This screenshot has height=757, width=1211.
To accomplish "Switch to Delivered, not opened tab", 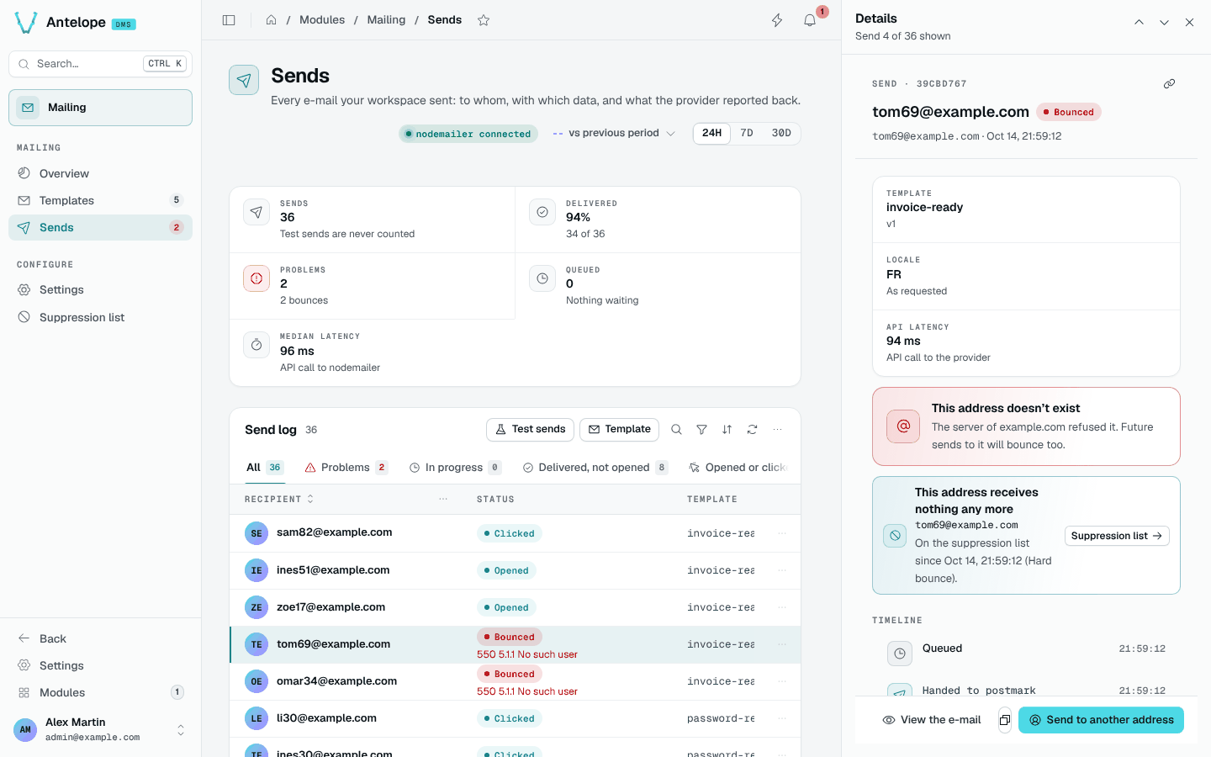I will 595,468.
